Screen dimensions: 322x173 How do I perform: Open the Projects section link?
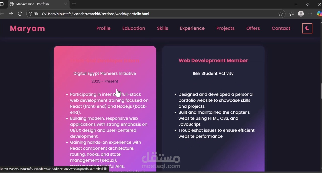click(x=225, y=28)
